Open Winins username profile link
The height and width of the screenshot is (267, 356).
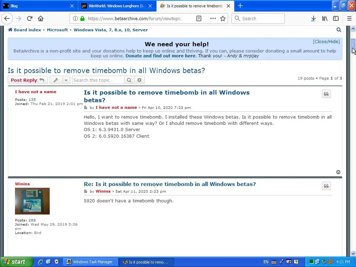click(23, 184)
